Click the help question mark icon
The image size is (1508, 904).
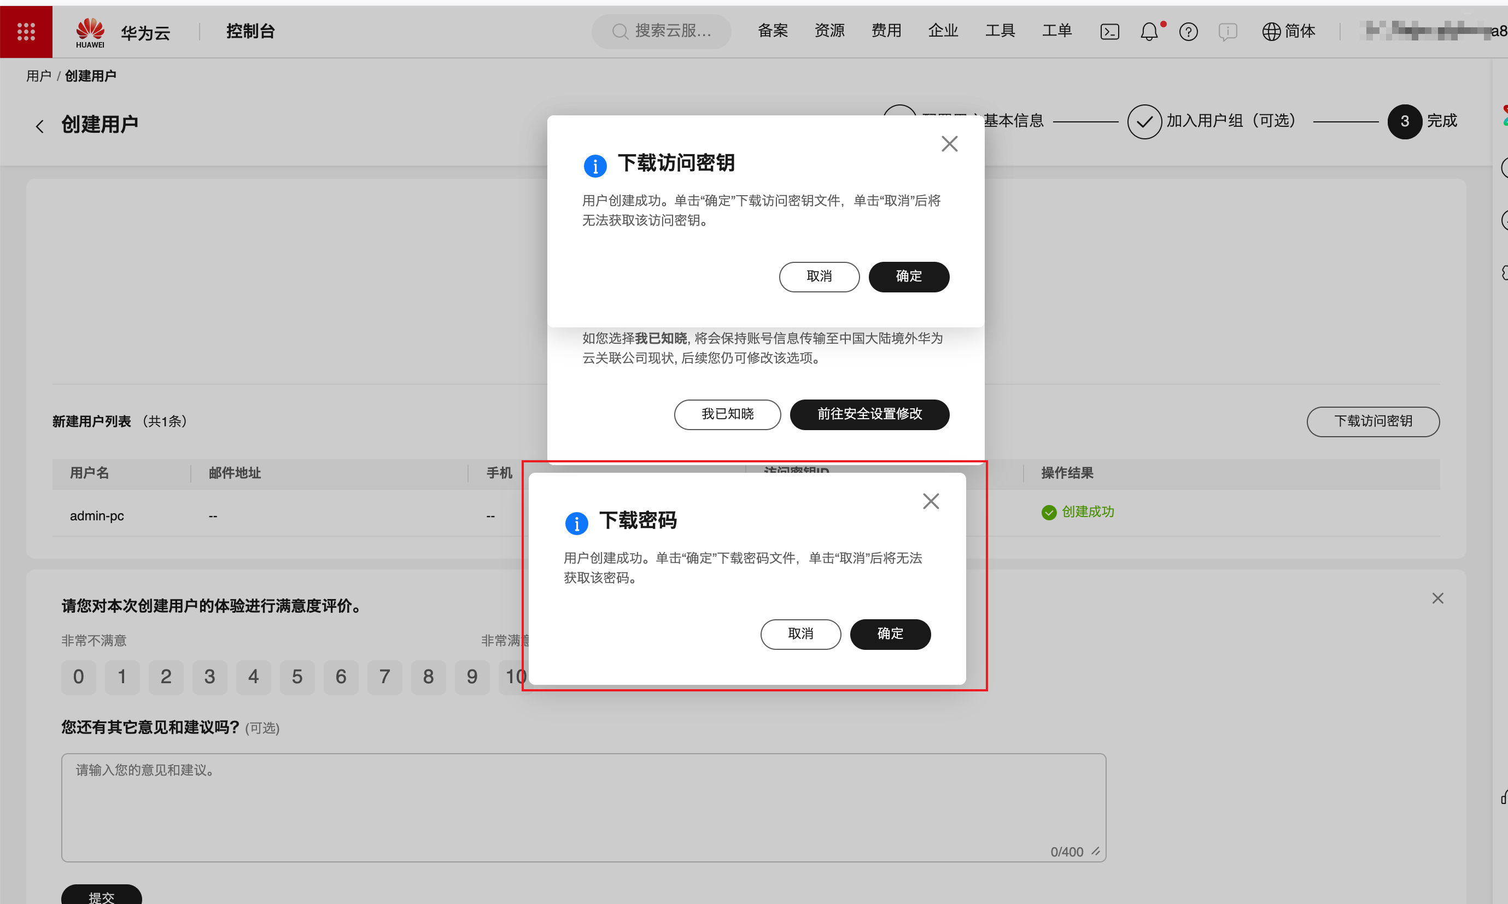(1188, 32)
